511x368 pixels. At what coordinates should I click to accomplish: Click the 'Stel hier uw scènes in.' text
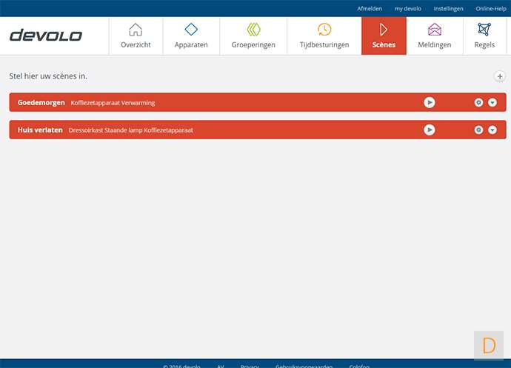[48, 76]
